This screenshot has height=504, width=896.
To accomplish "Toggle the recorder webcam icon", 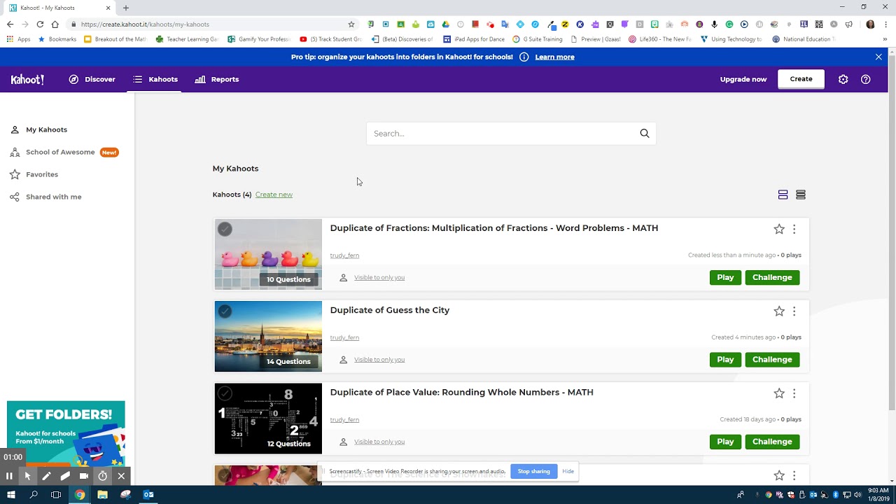I will click(84, 476).
